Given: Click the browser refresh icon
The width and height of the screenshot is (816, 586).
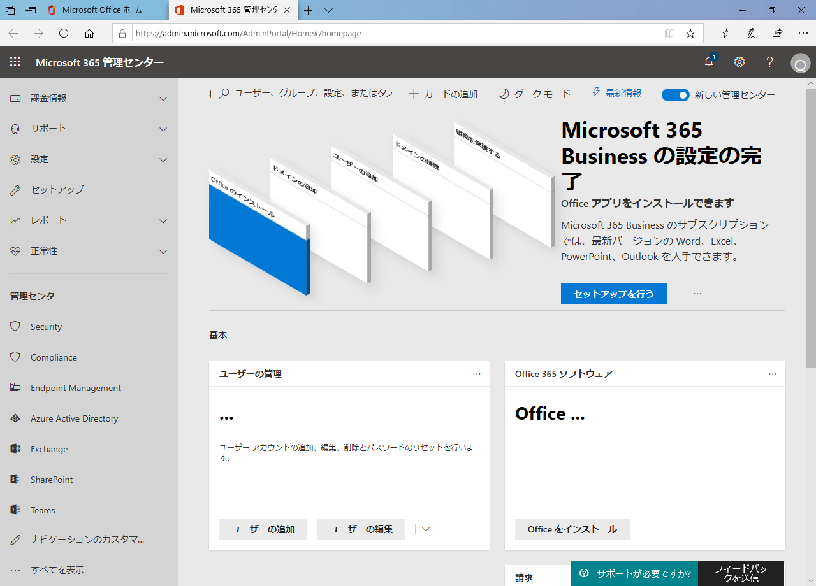Looking at the screenshot, I should (64, 33).
